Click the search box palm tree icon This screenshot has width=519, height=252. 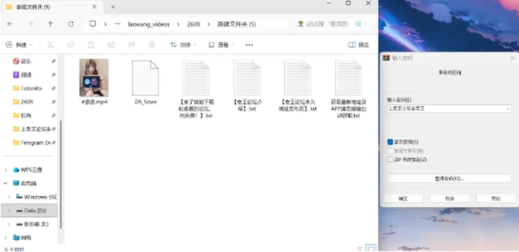(301, 24)
